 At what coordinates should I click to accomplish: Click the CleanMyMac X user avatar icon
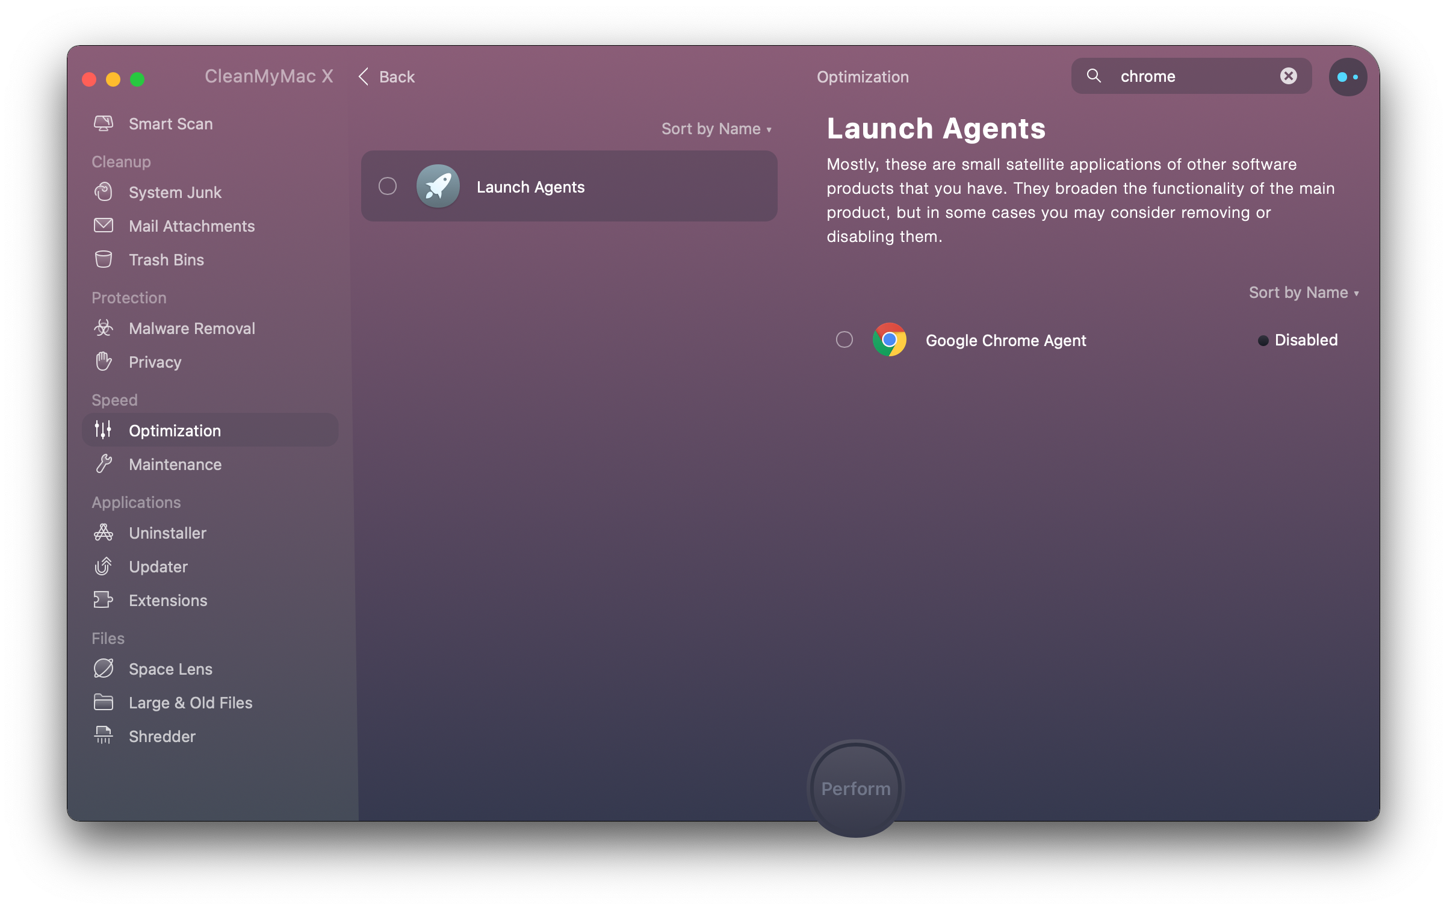(x=1345, y=76)
